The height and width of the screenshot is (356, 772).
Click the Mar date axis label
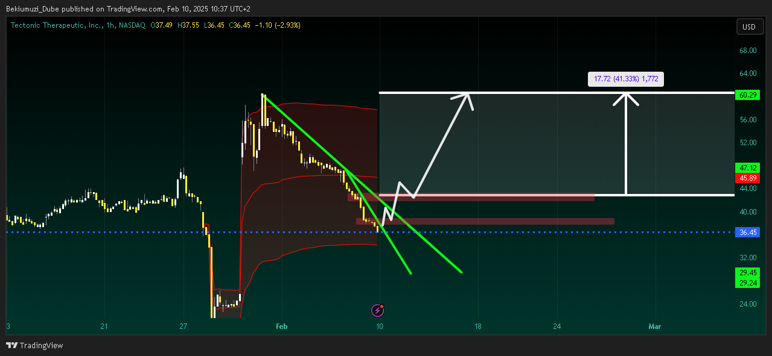(654, 326)
